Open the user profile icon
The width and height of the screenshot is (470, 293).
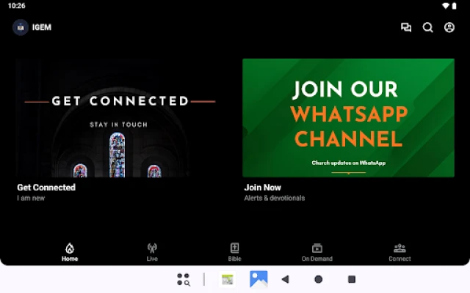click(x=449, y=28)
